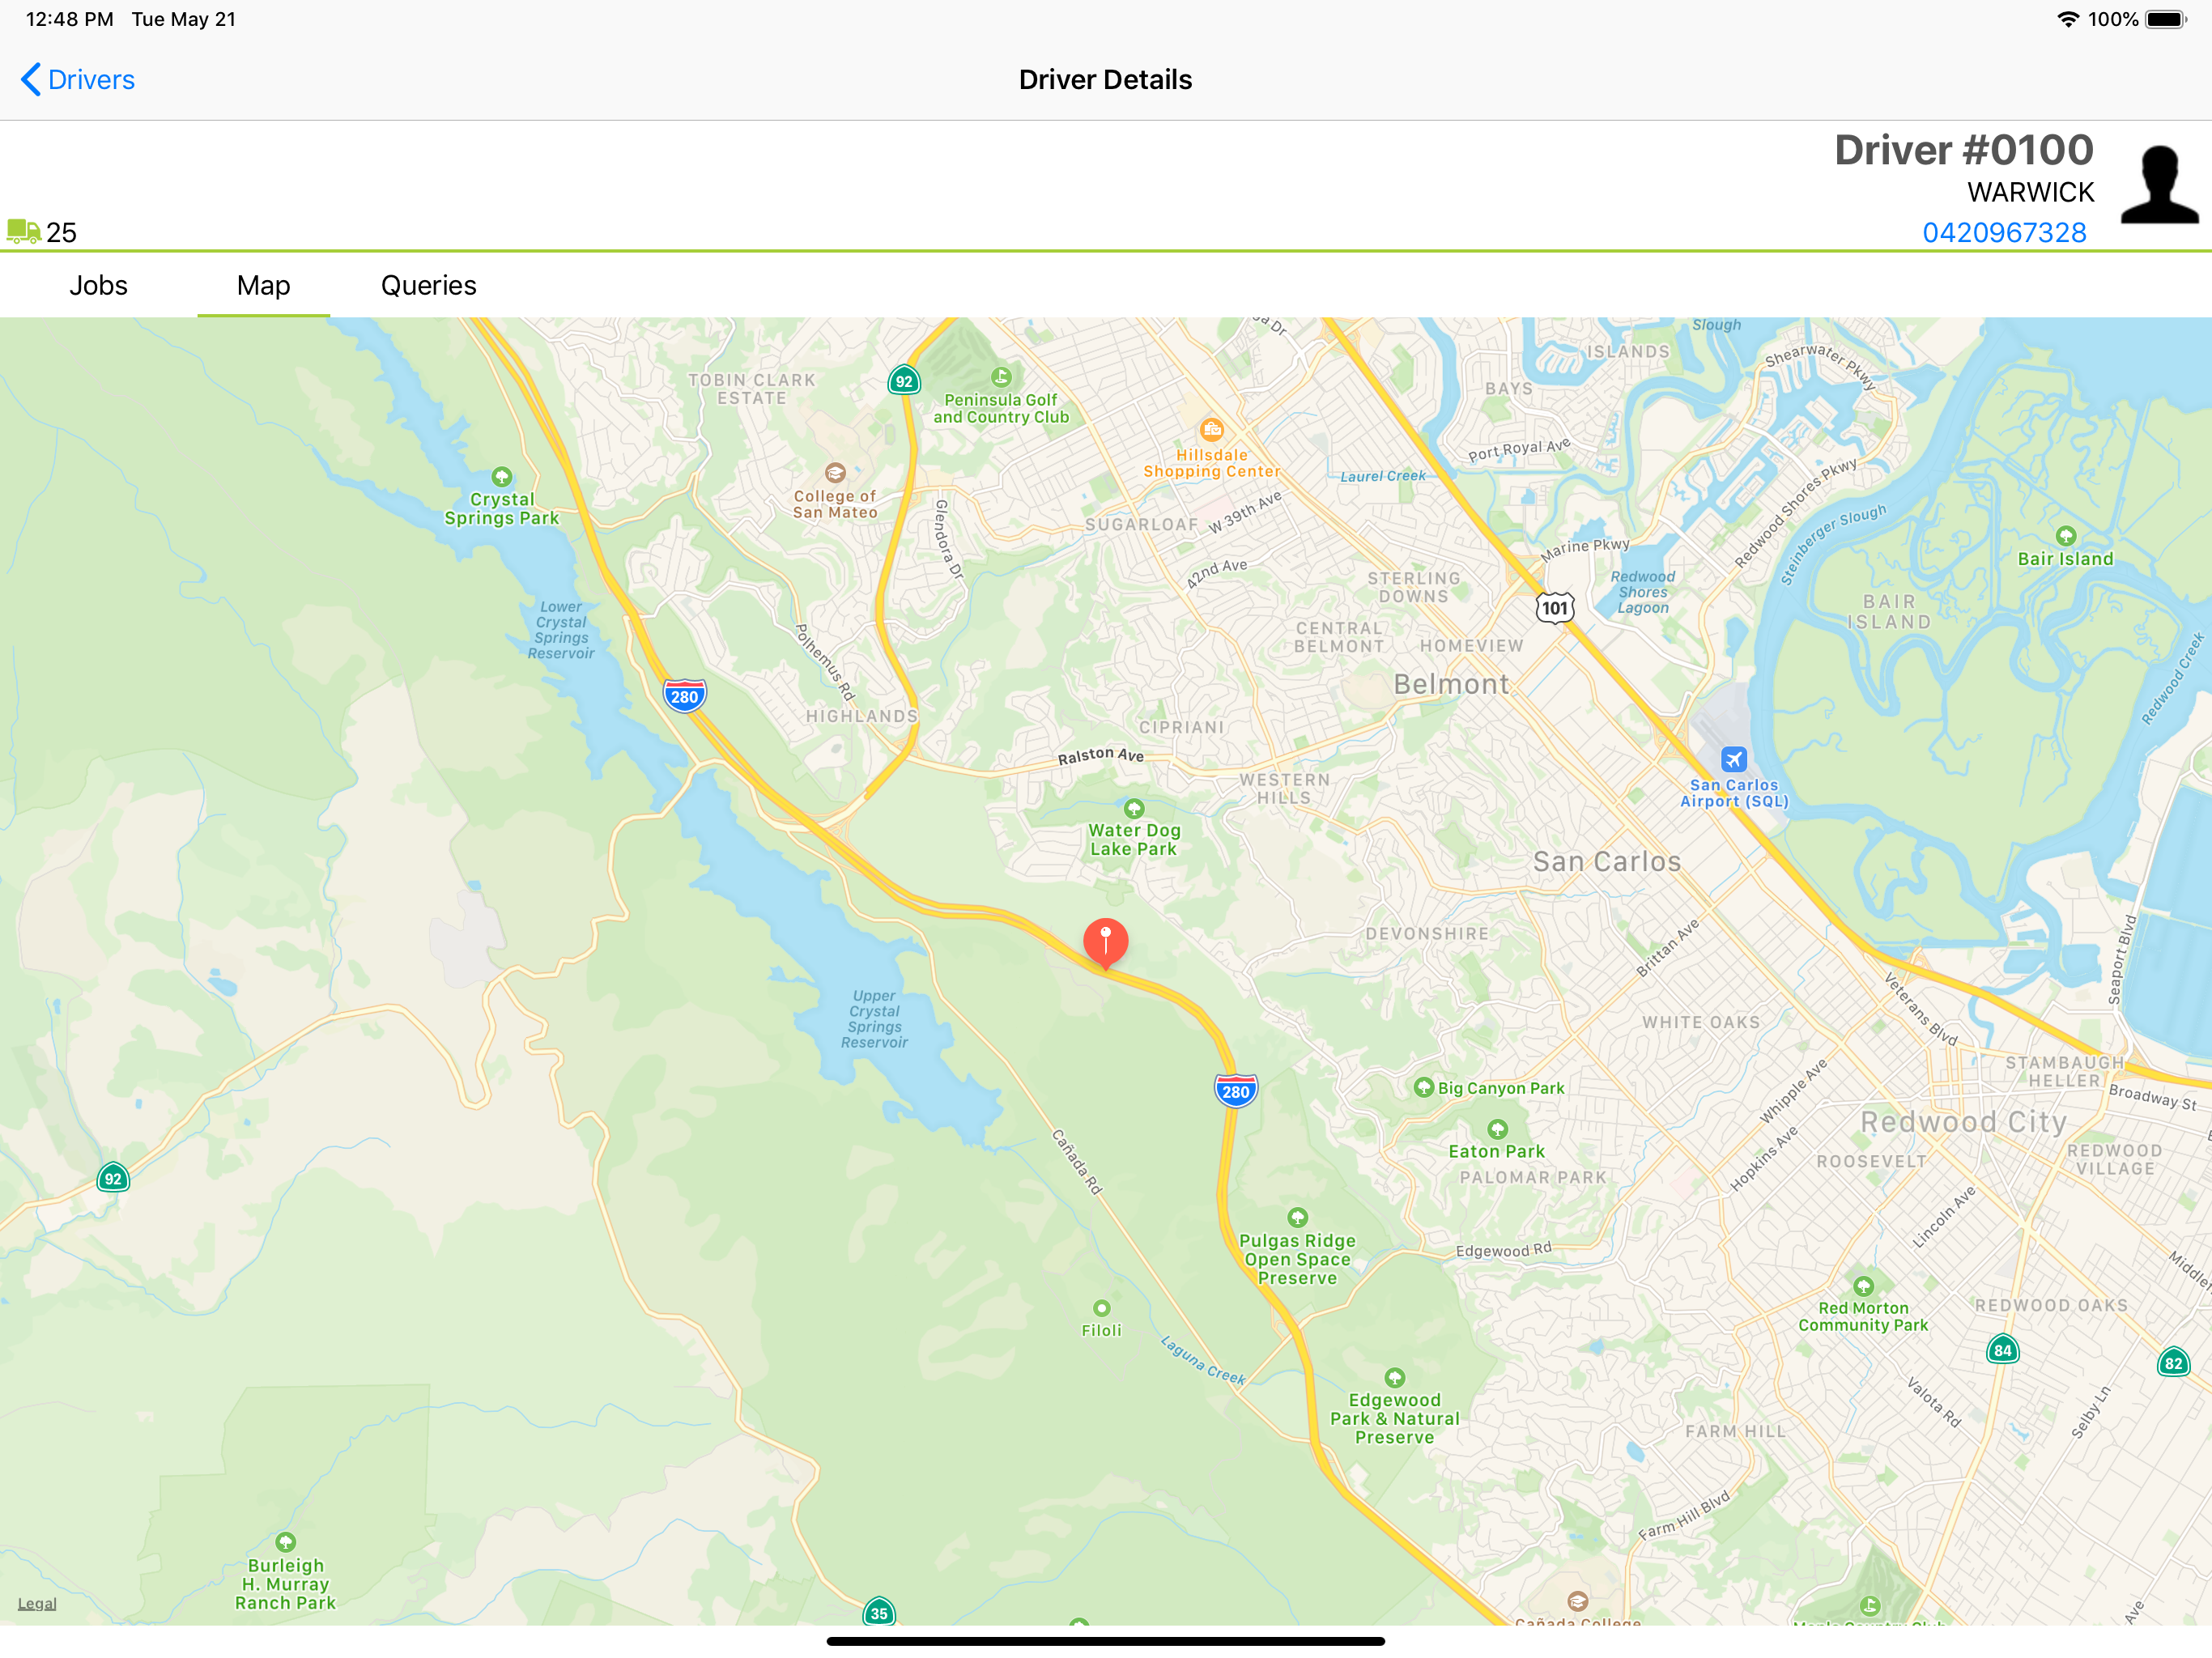Tap the Belmont city label
The height and width of the screenshot is (1658, 2212).
coord(1451,684)
